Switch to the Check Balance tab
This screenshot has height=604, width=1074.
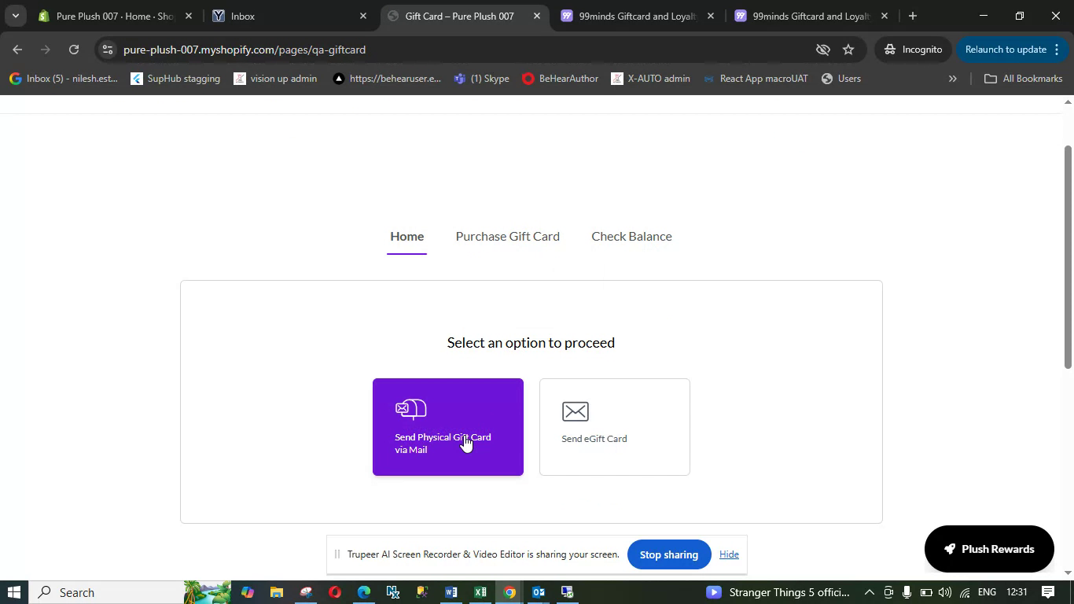[631, 236]
